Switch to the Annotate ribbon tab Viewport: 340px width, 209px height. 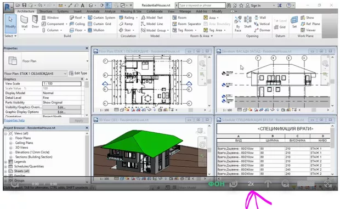point(93,12)
